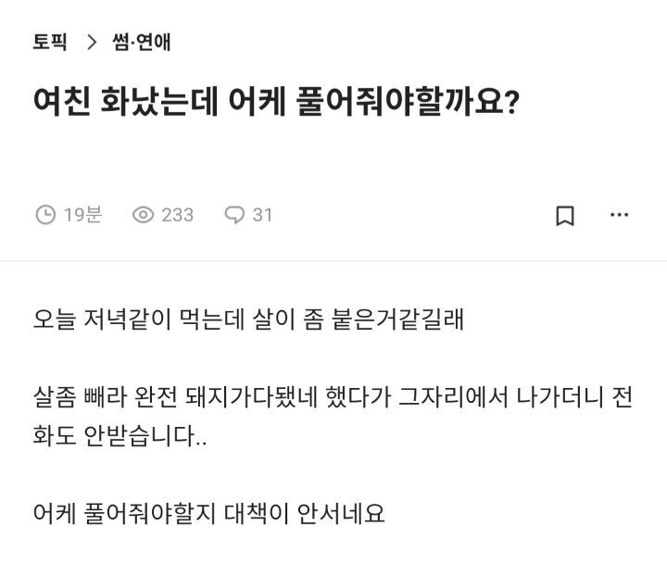Click the line 화도 안받습니다..

120,436
